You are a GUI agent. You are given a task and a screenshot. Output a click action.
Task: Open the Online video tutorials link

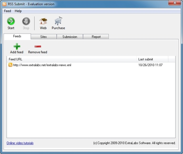(20, 143)
